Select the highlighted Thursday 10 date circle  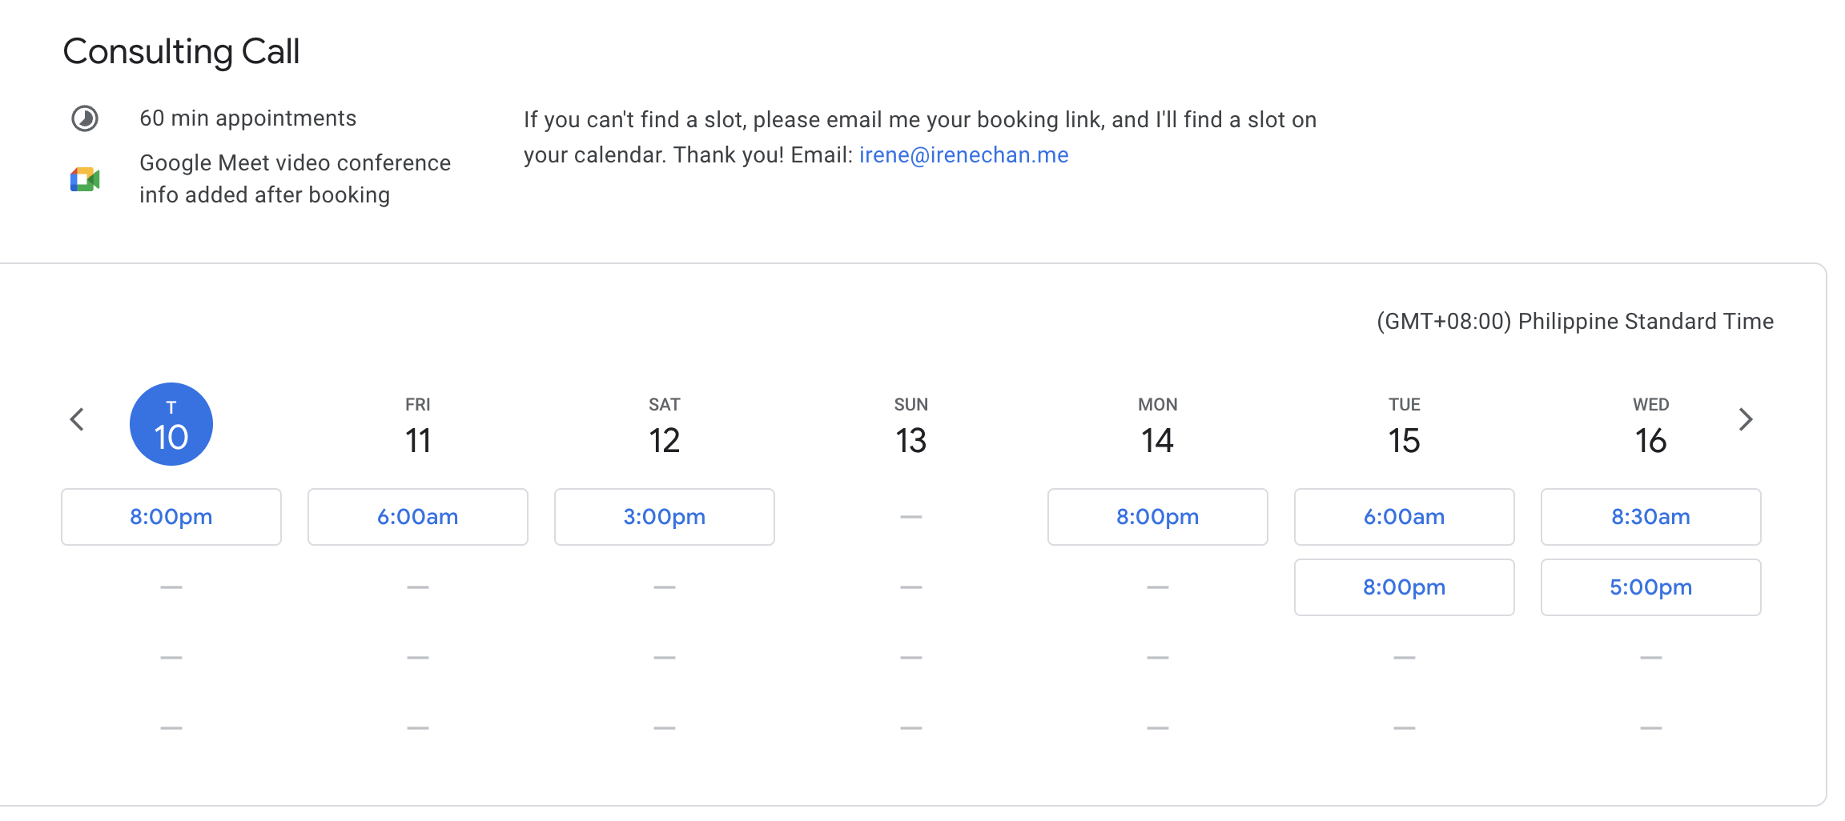[x=171, y=424]
